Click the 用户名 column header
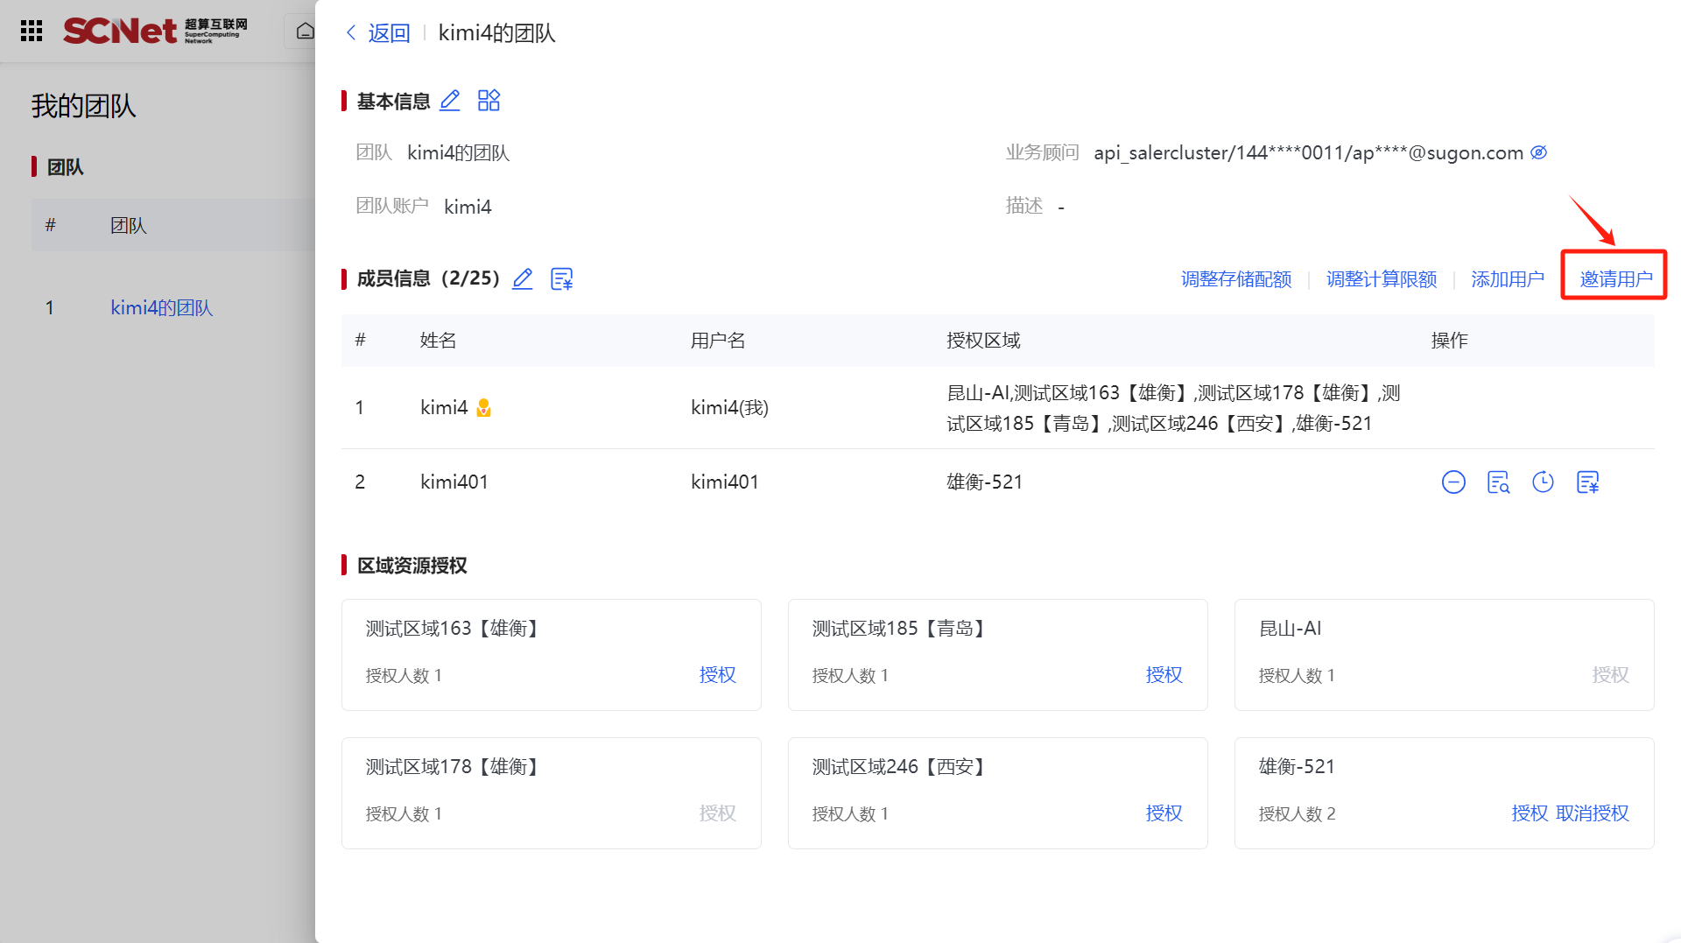This screenshot has width=1681, height=943. tap(718, 340)
